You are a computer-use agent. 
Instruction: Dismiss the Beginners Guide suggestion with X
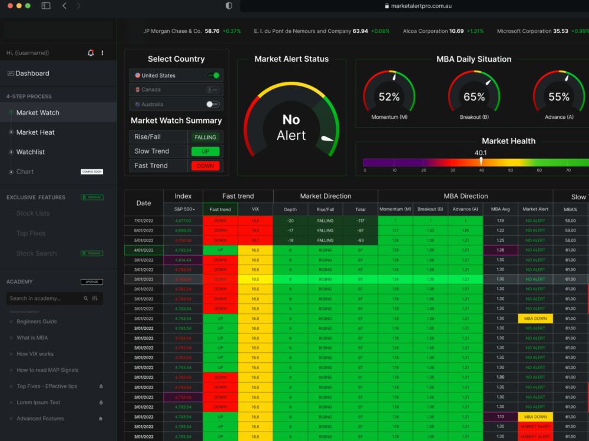tap(11, 322)
